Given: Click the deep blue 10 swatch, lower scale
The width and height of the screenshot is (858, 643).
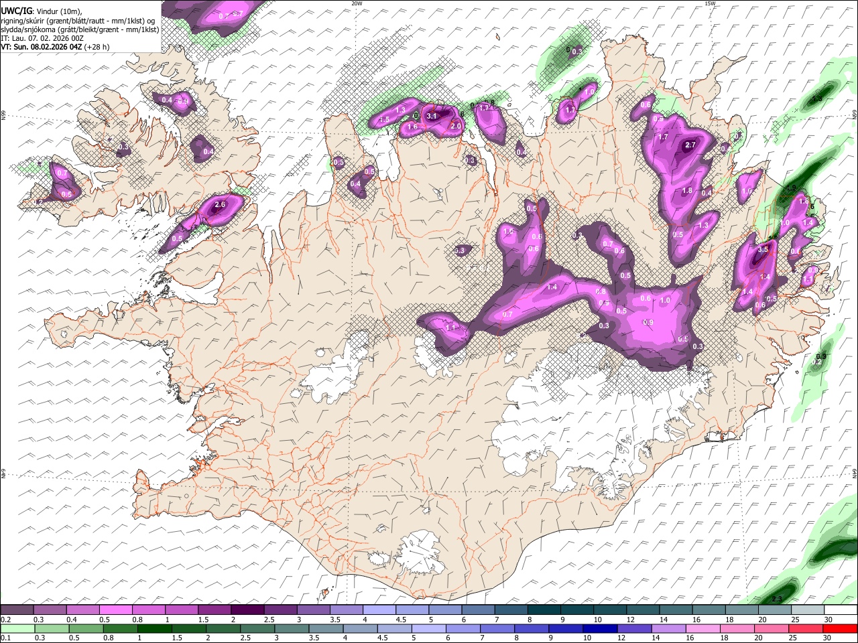Looking at the screenshot, I should 600,628.
